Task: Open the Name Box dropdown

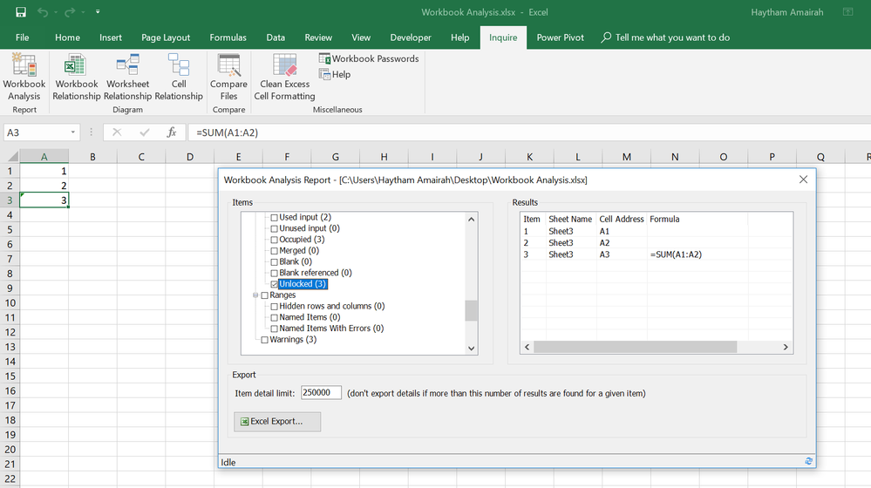Action: point(72,132)
